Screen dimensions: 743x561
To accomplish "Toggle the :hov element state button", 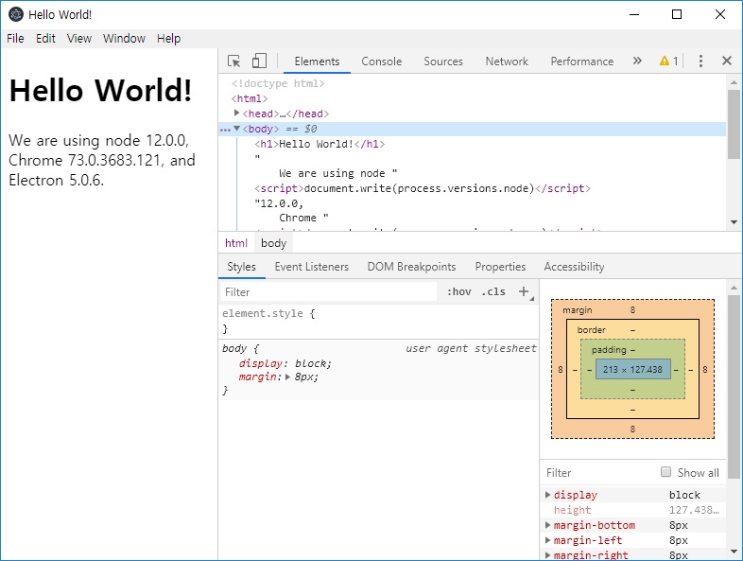I will pyautogui.click(x=458, y=291).
